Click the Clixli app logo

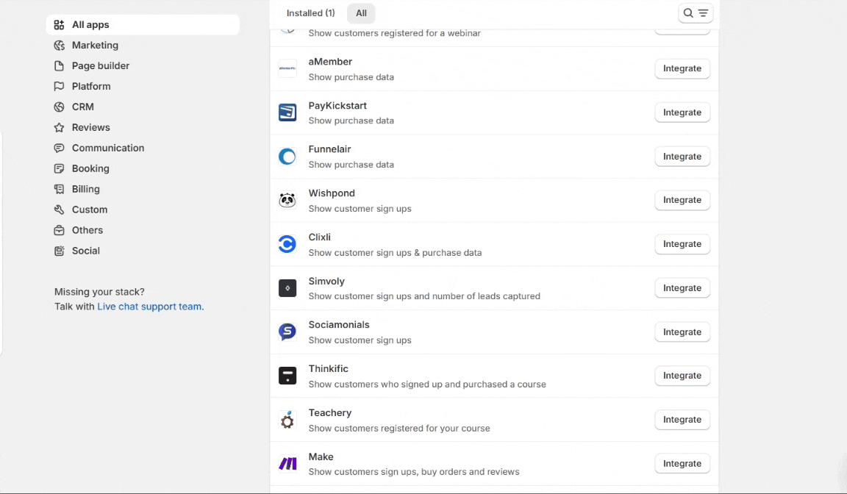[x=287, y=244]
